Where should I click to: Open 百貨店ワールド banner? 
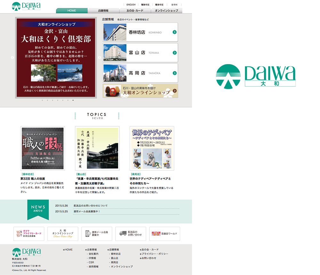[165, 234]
